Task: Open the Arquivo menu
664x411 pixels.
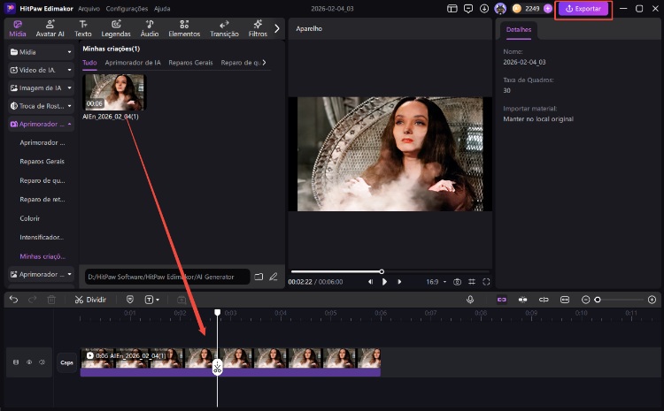Action: (89, 9)
